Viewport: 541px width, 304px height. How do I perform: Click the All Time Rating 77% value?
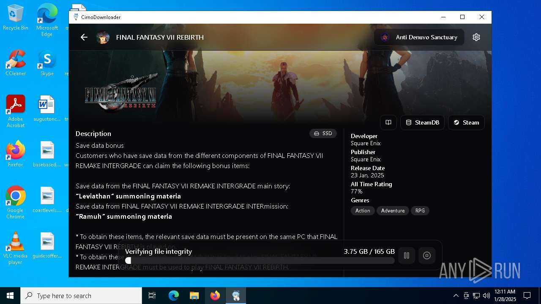[x=356, y=191]
